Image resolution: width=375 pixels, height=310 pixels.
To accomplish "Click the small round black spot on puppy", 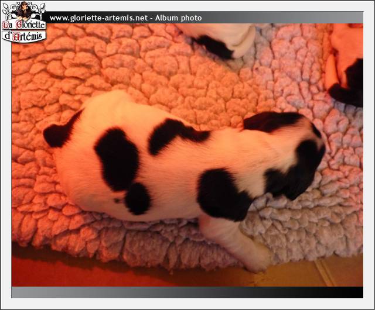I will [x=138, y=199].
